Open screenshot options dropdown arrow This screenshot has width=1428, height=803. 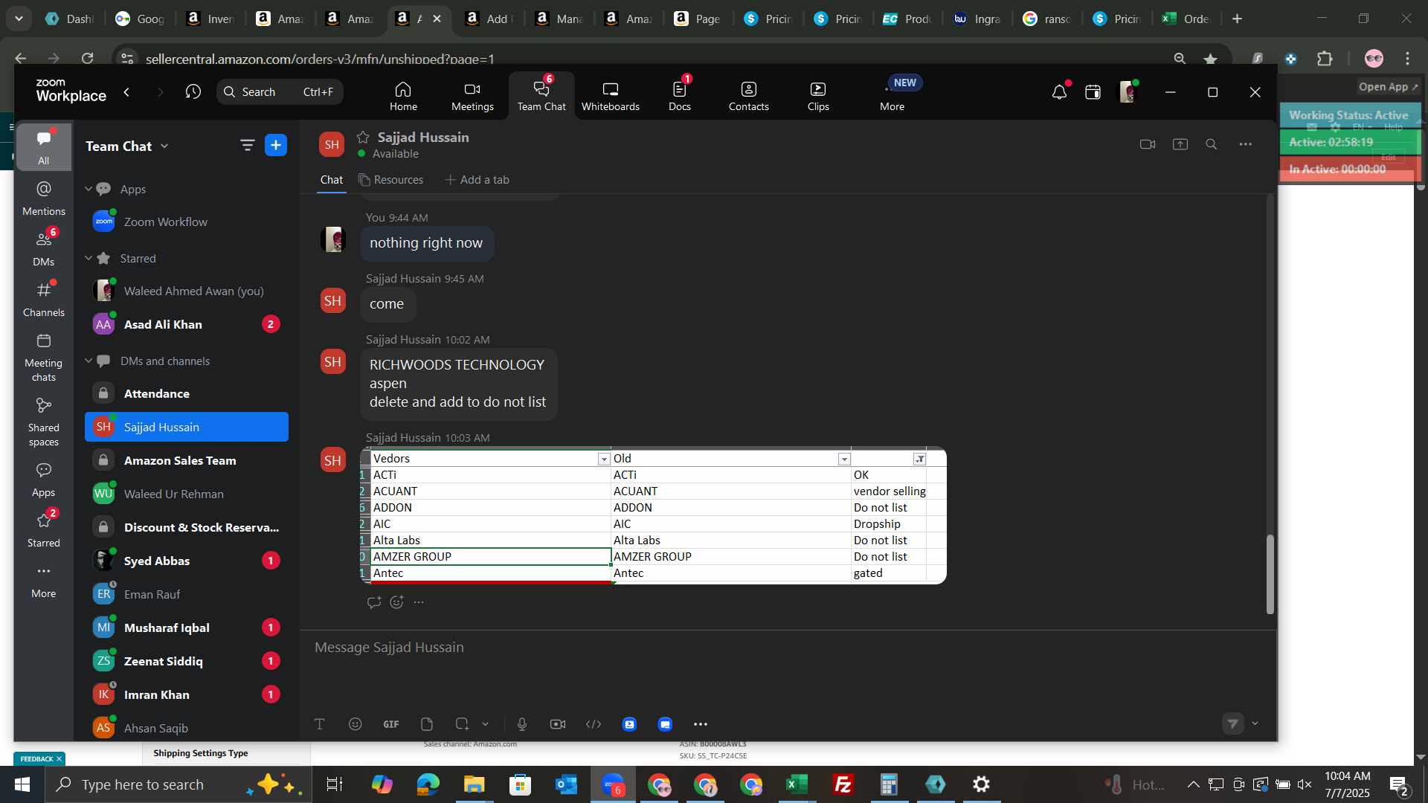tap(486, 724)
